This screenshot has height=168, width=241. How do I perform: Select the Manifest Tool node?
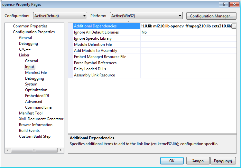point(31,113)
